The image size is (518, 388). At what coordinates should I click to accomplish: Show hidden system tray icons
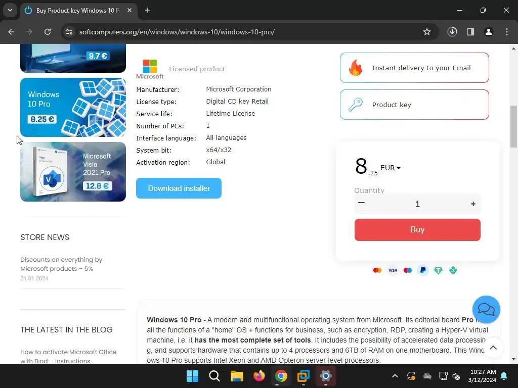coord(395,376)
